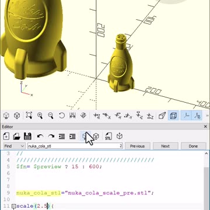Switch to the +X axis view
This screenshot has width=210, height=210.
click(x=96, y=116)
